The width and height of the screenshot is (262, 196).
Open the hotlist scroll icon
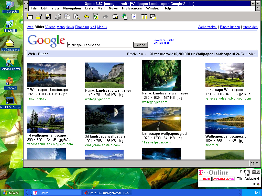(134, 17)
